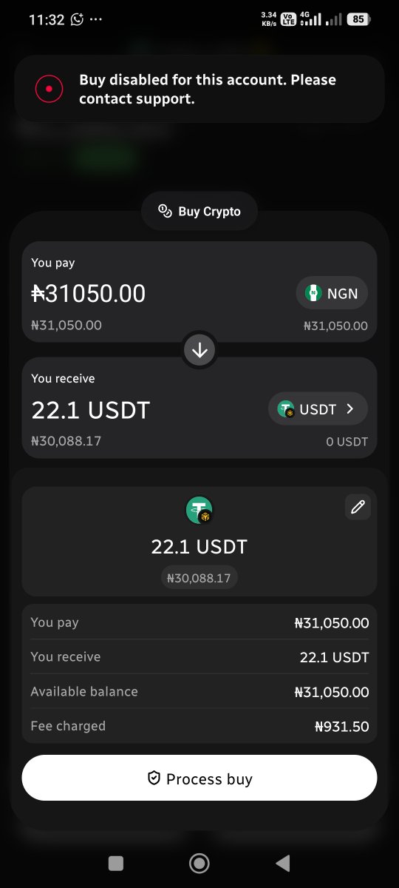Tap the pencil edit icon
399x888 pixels.
pos(358,507)
